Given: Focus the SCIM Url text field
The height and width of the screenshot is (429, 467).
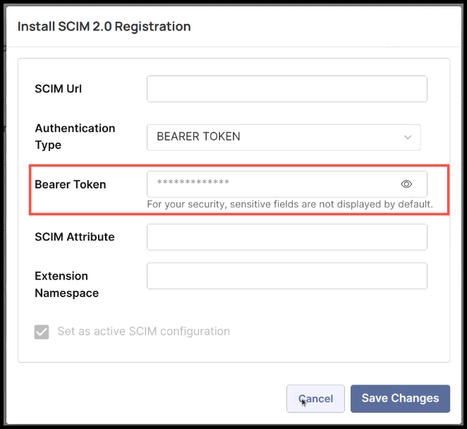Looking at the screenshot, I should point(286,89).
